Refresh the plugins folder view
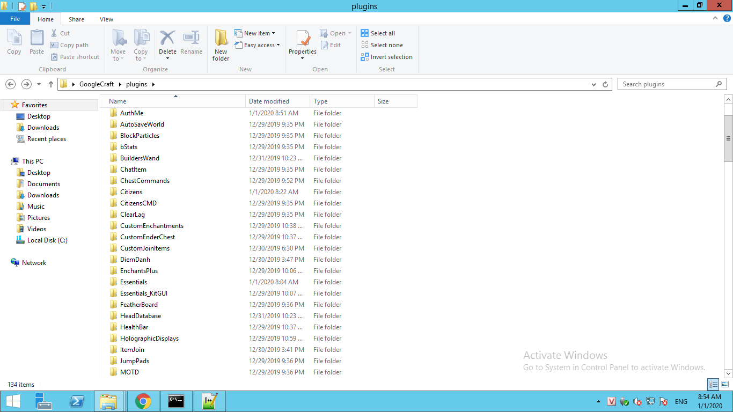733x412 pixels. [x=606, y=84]
